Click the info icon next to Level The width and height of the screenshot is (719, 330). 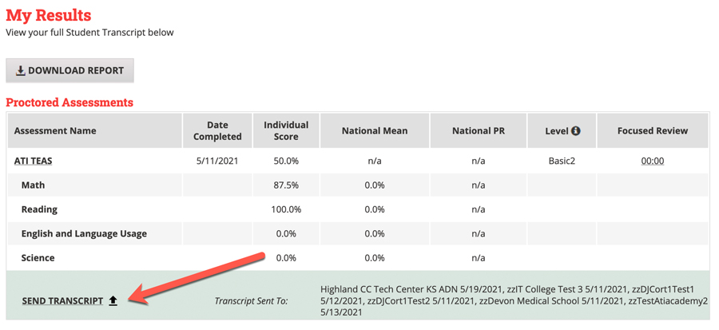[x=575, y=131]
